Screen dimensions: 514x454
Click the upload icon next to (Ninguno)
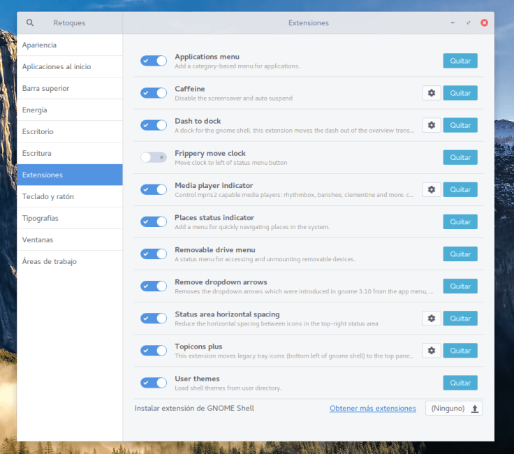click(x=475, y=408)
